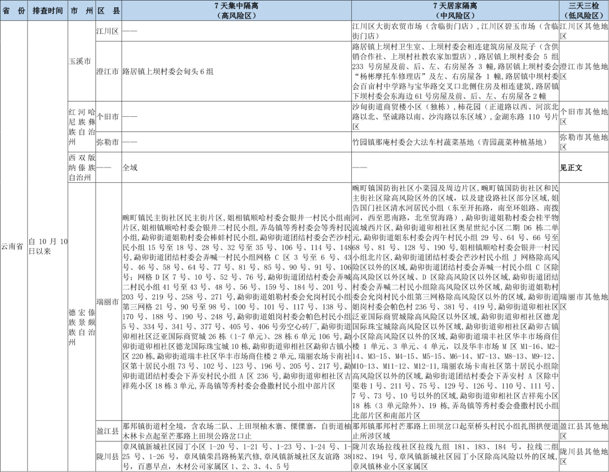Click the 个旧市其他地区 cell
The width and height of the screenshot is (609, 472).
(x=584, y=117)
